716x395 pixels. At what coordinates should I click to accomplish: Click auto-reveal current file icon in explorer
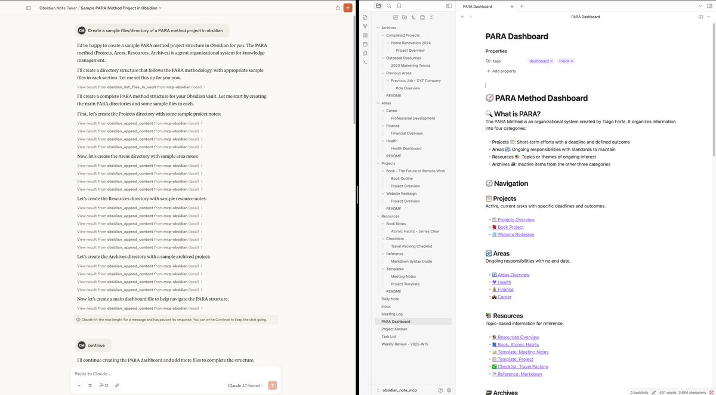422,17
